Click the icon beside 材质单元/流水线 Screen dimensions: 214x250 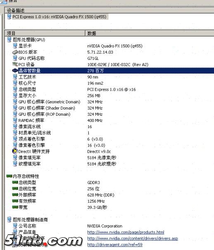[15, 133]
